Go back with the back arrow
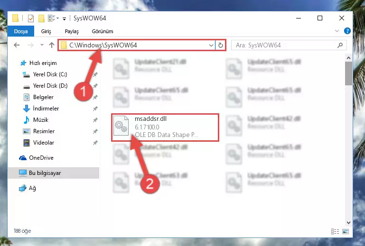 point(17,45)
